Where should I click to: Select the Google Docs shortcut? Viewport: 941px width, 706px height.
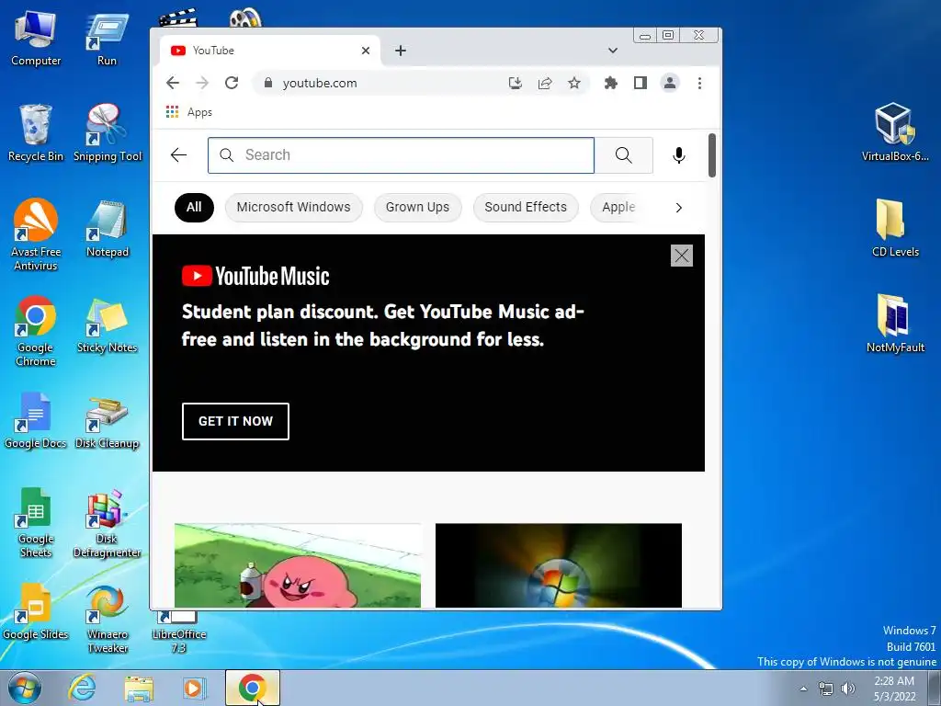36,421
